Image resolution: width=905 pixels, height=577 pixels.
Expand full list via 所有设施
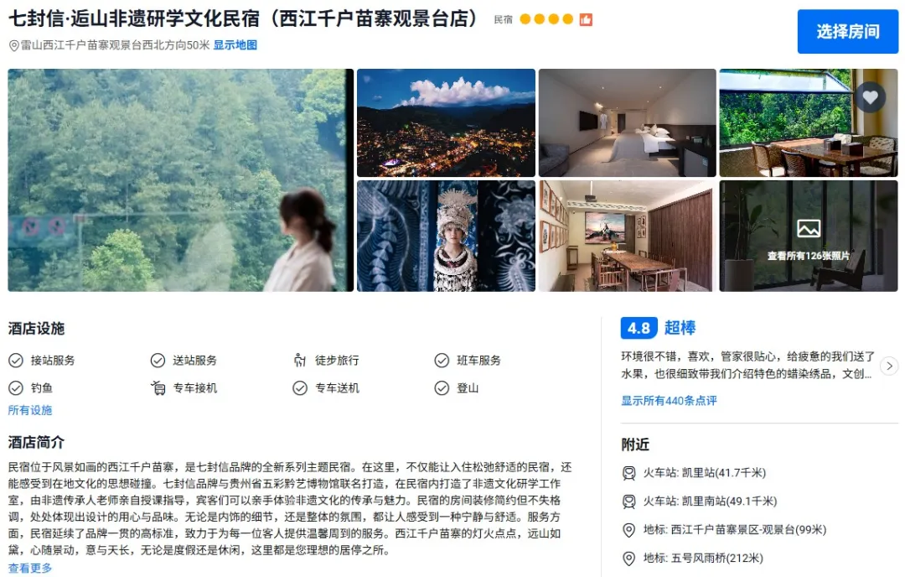pyautogui.click(x=30, y=410)
